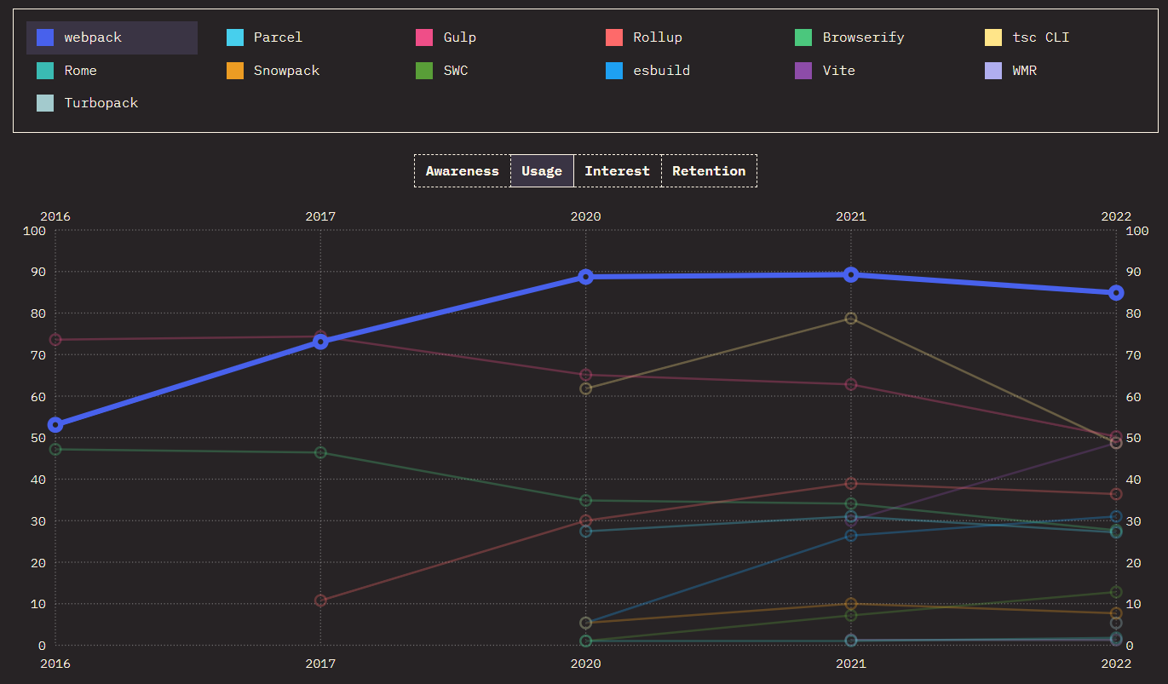The width and height of the screenshot is (1168, 684).
Task: Select the webpack color swatch icon
Action: [x=43, y=37]
